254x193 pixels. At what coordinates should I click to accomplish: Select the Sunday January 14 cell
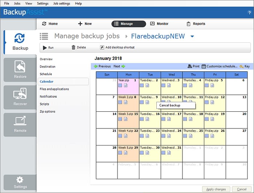tap(107, 120)
